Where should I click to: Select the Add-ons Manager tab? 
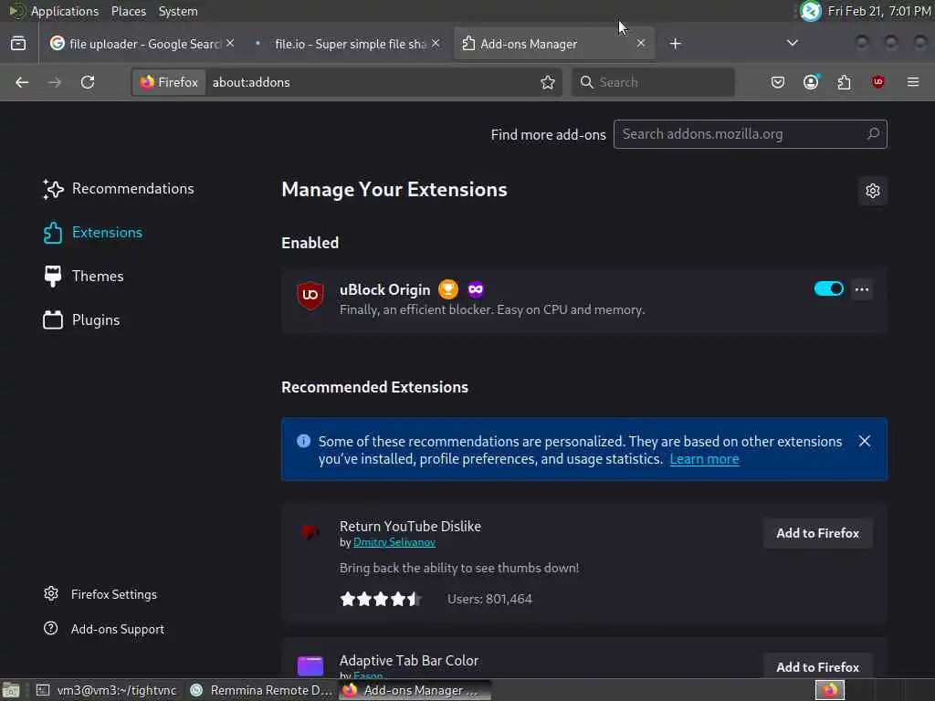[554, 44]
